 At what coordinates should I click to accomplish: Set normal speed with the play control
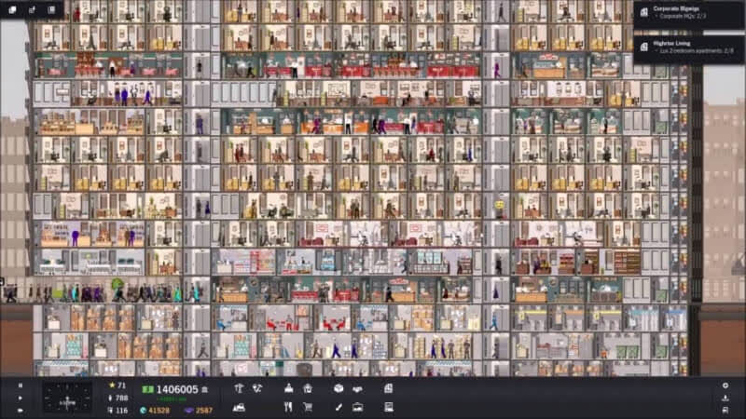20,399
